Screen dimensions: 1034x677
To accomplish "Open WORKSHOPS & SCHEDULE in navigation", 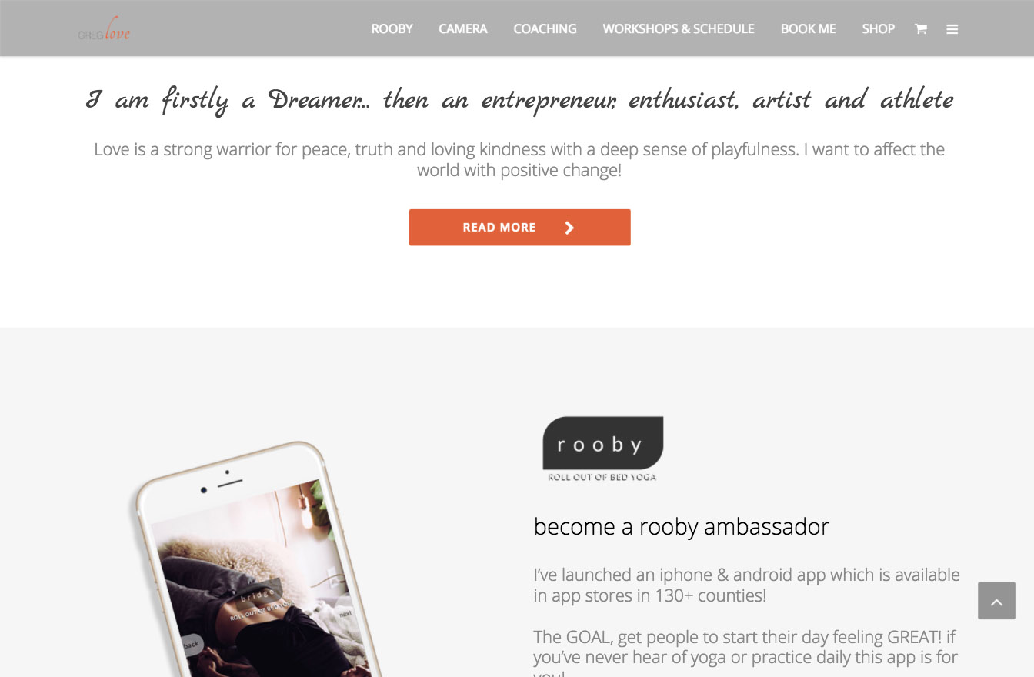I will pyautogui.click(x=679, y=29).
